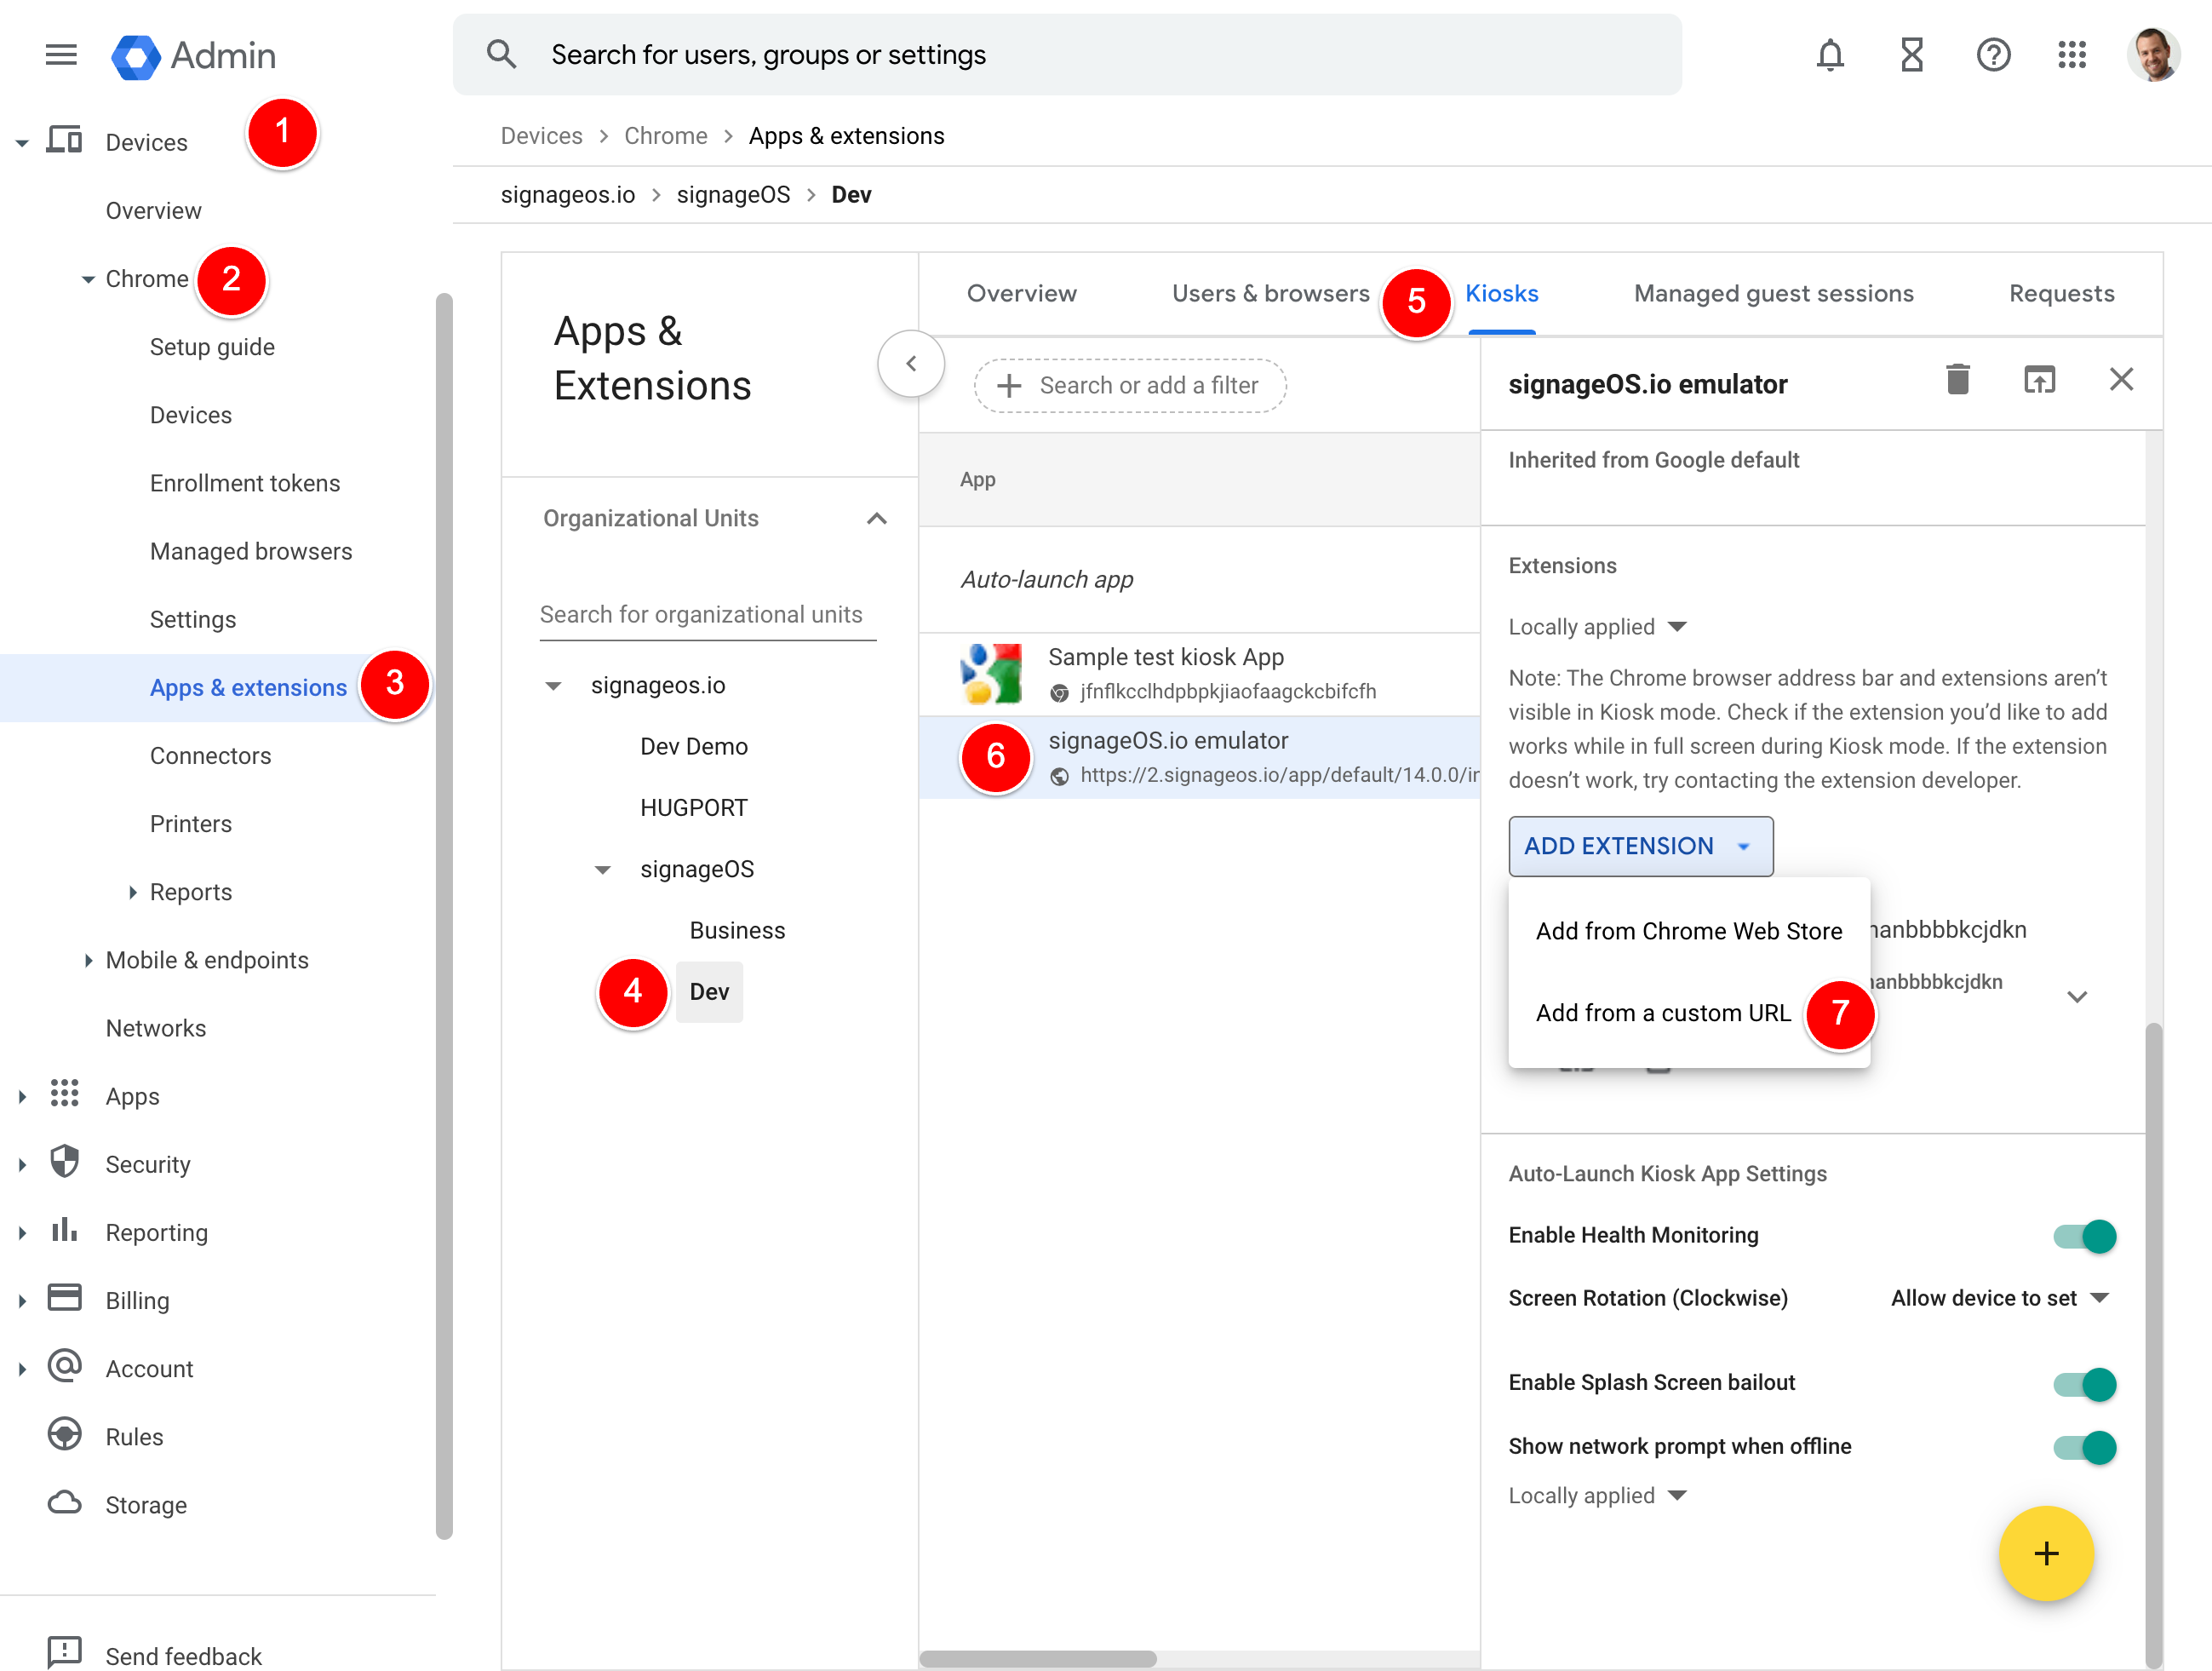Select the HUGPORT organizational unit
The height and width of the screenshot is (1671, 2212).
click(694, 807)
